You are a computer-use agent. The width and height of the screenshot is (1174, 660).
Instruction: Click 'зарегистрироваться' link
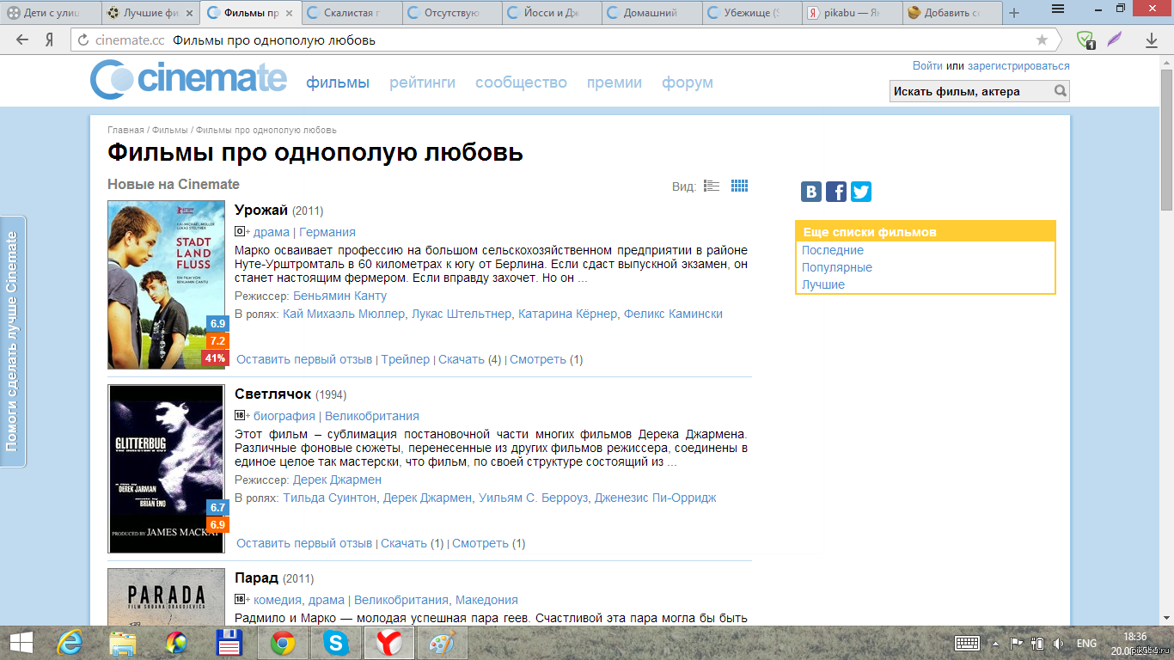(x=1018, y=66)
